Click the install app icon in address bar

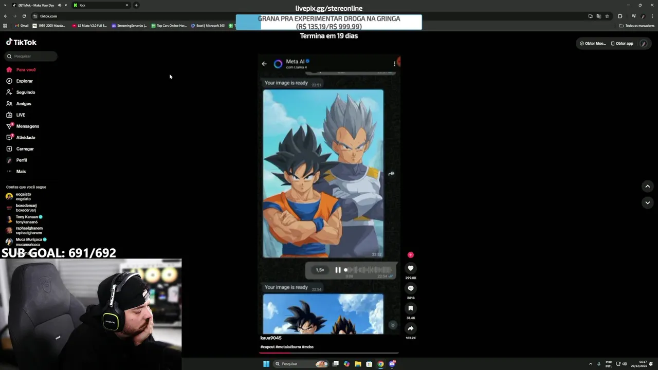pyautogui.click(x=590, y=16)
